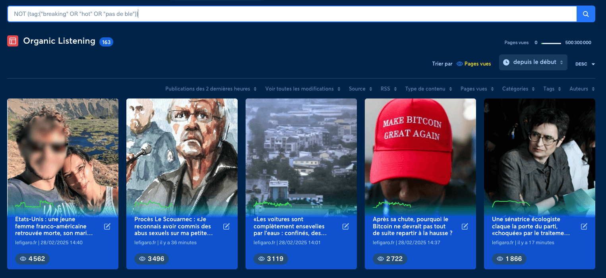The height and width of the screenshot is (278, 606).
Task: Edit the Bitcoin chute article
Action: 465,226
